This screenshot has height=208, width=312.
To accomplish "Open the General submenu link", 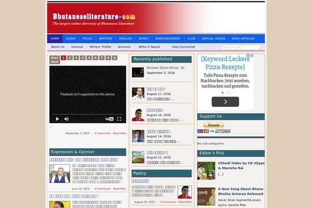I will [x=77, y=47].
